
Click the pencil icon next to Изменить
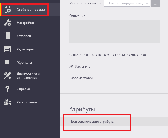point(71,66)
